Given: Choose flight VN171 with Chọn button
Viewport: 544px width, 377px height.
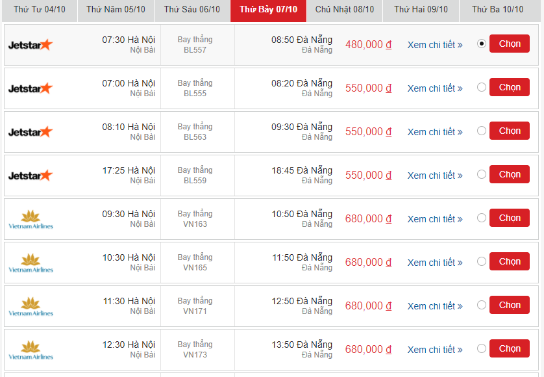Looking at the screenshot, I should [x=510, y=305].
